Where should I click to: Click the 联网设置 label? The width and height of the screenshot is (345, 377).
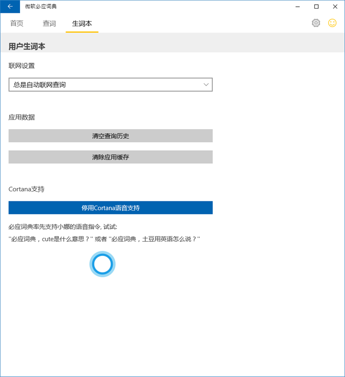pos(22,66)
